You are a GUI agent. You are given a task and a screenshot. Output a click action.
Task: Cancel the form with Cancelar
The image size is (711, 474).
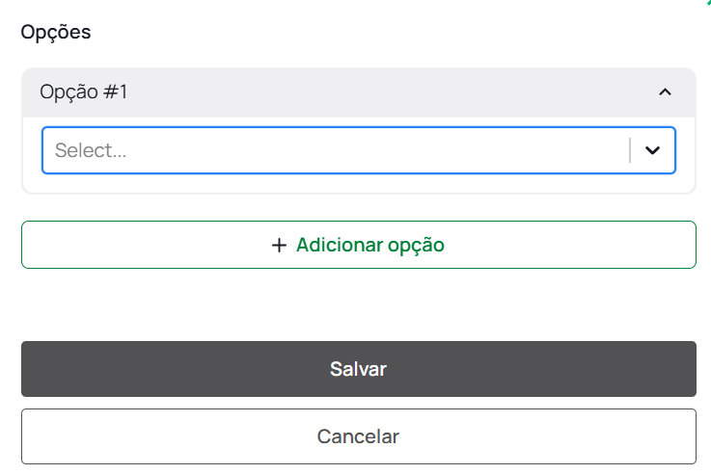tap(358, 436)
